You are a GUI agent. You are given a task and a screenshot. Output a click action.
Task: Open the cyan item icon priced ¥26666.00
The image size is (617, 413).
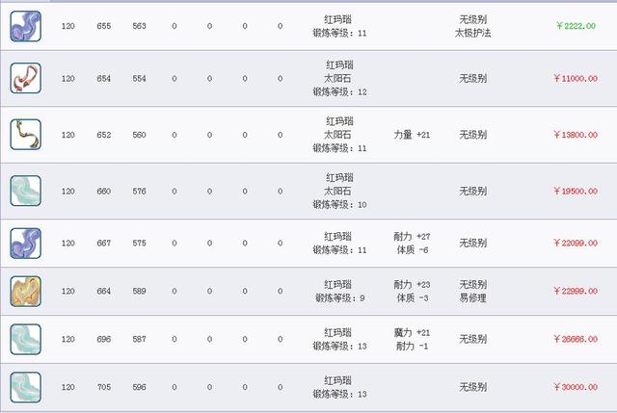pyautogui.click(x=25, y=340)
